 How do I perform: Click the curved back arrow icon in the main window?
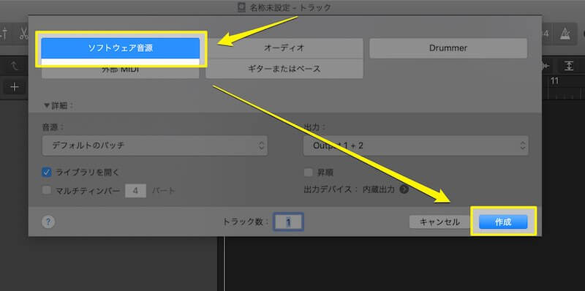(15, 67)
